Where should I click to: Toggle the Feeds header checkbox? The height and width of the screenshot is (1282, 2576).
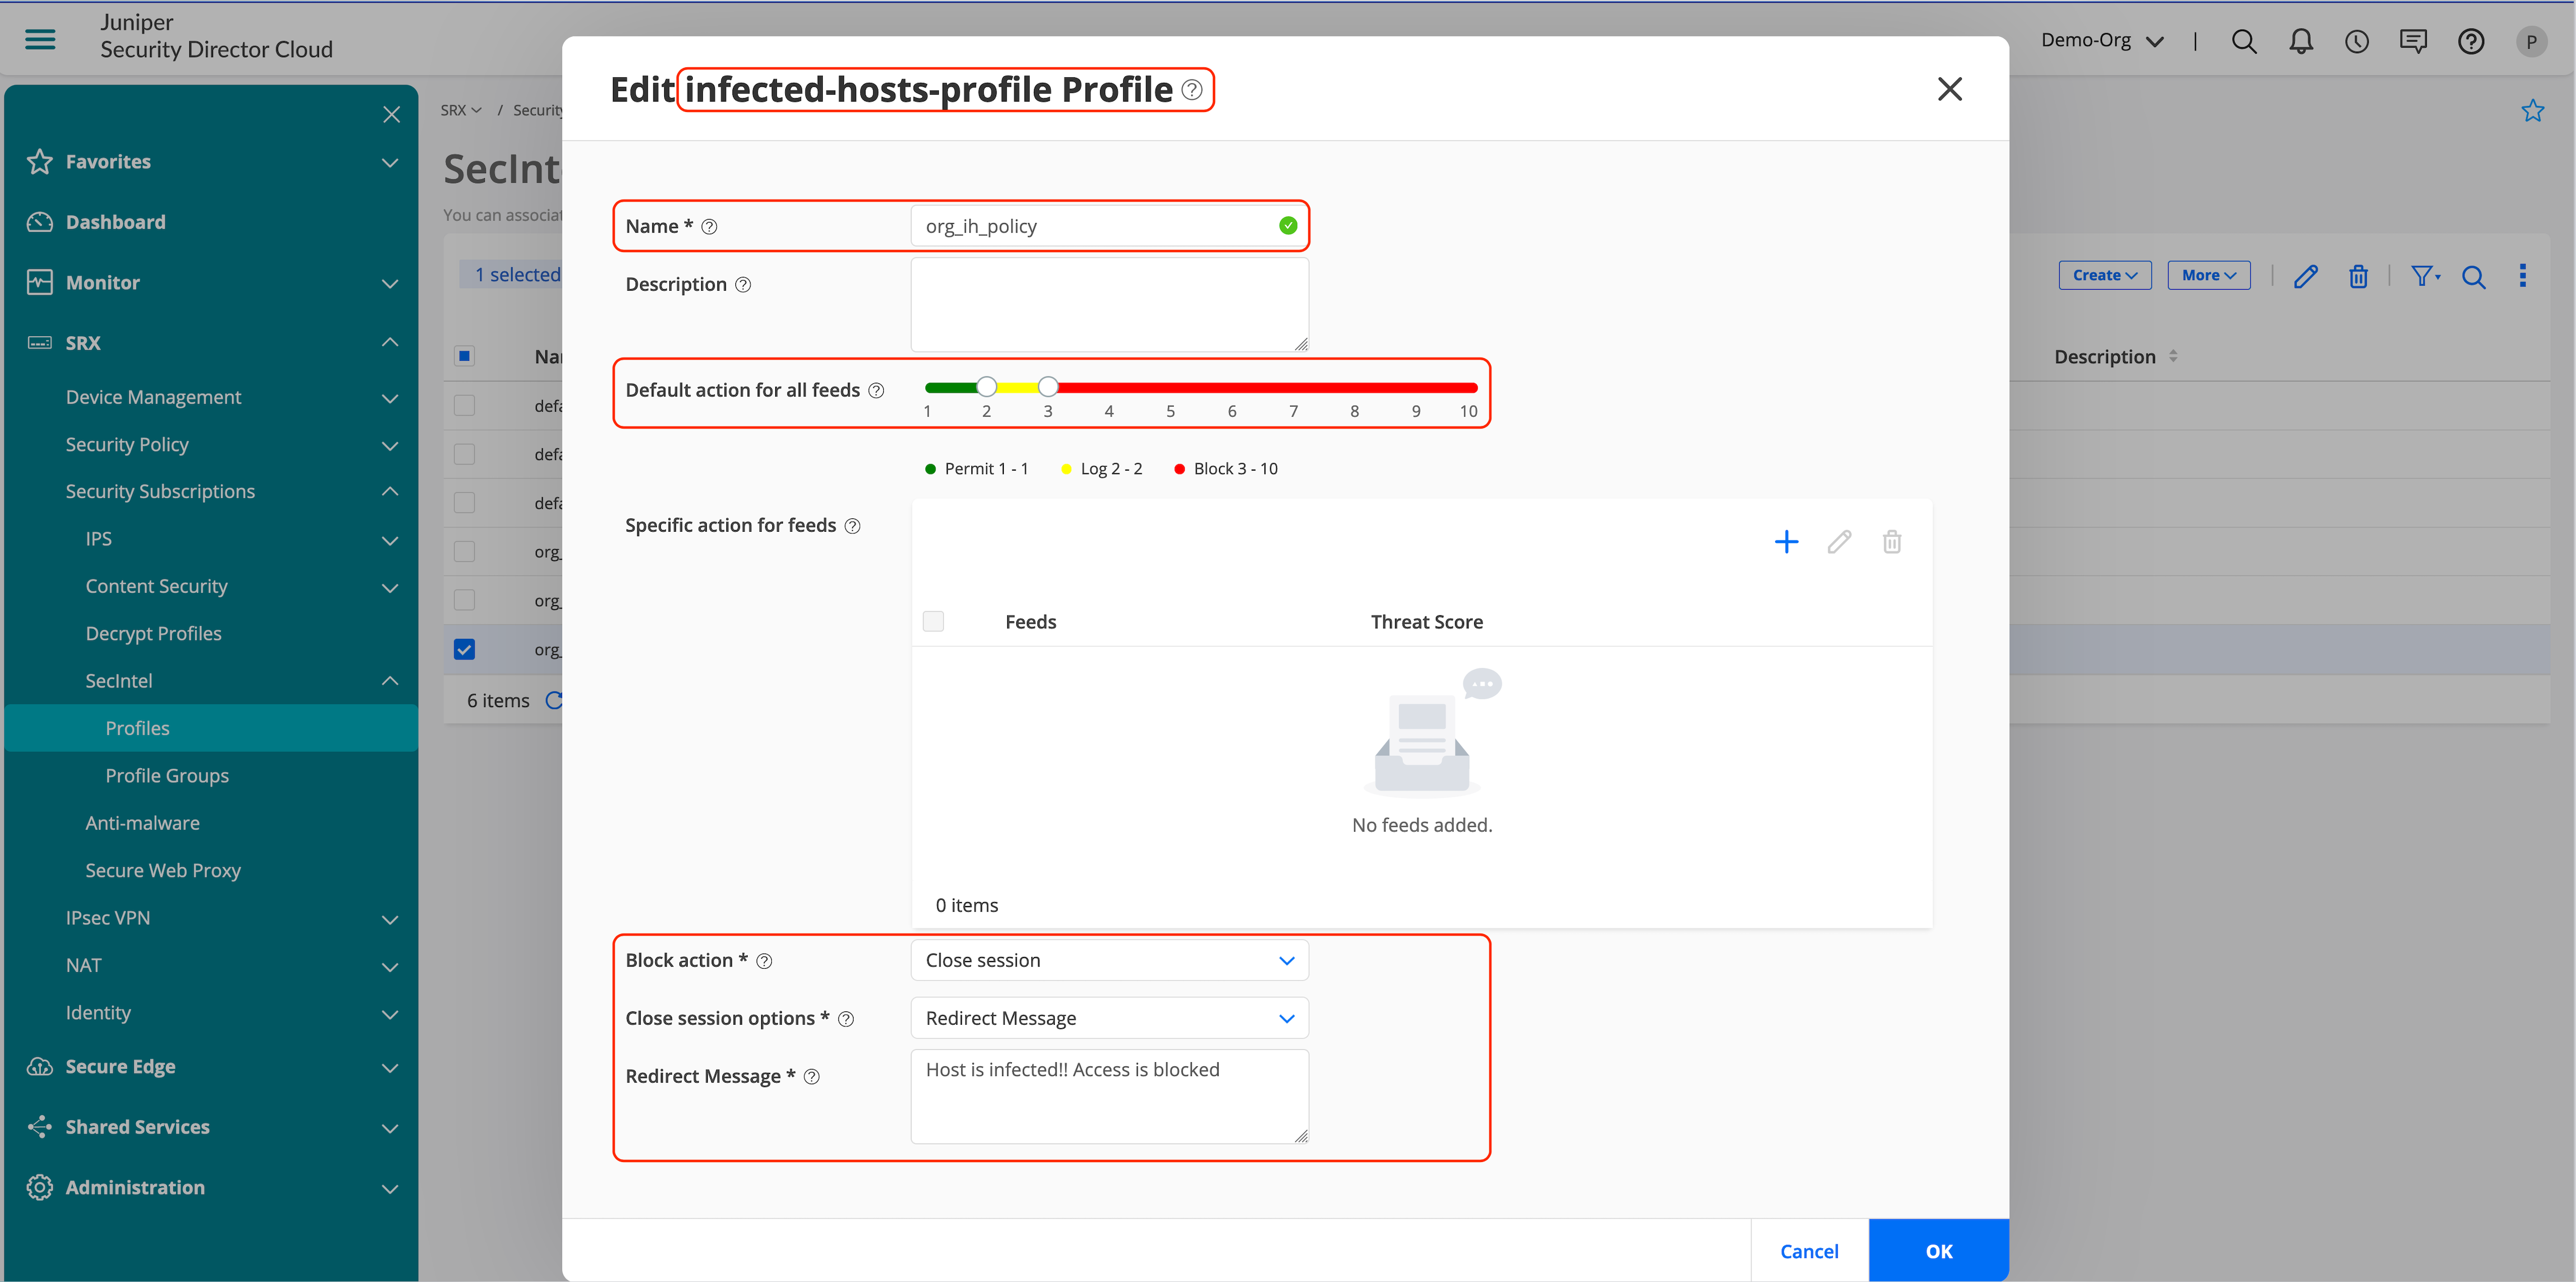[933, 621]
